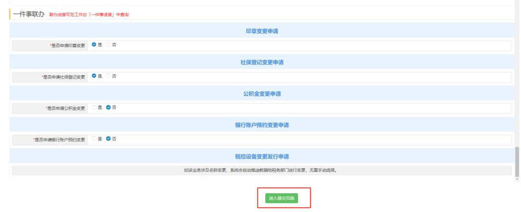Image resolution: width=521 pixels, height=212 pixels.
Task: Select 是 for 是否申请印章变更
Action: click(x=94, y=44)
